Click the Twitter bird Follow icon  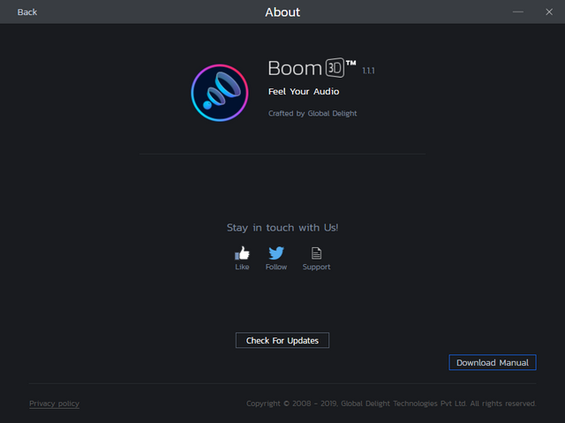tap(276, 253)
